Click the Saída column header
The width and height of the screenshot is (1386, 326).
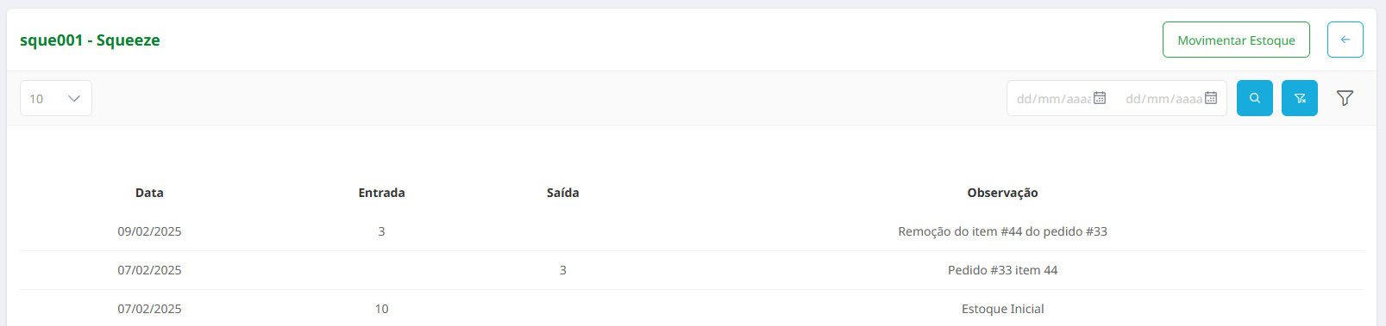pyautogui.click(x=562, y=193)
